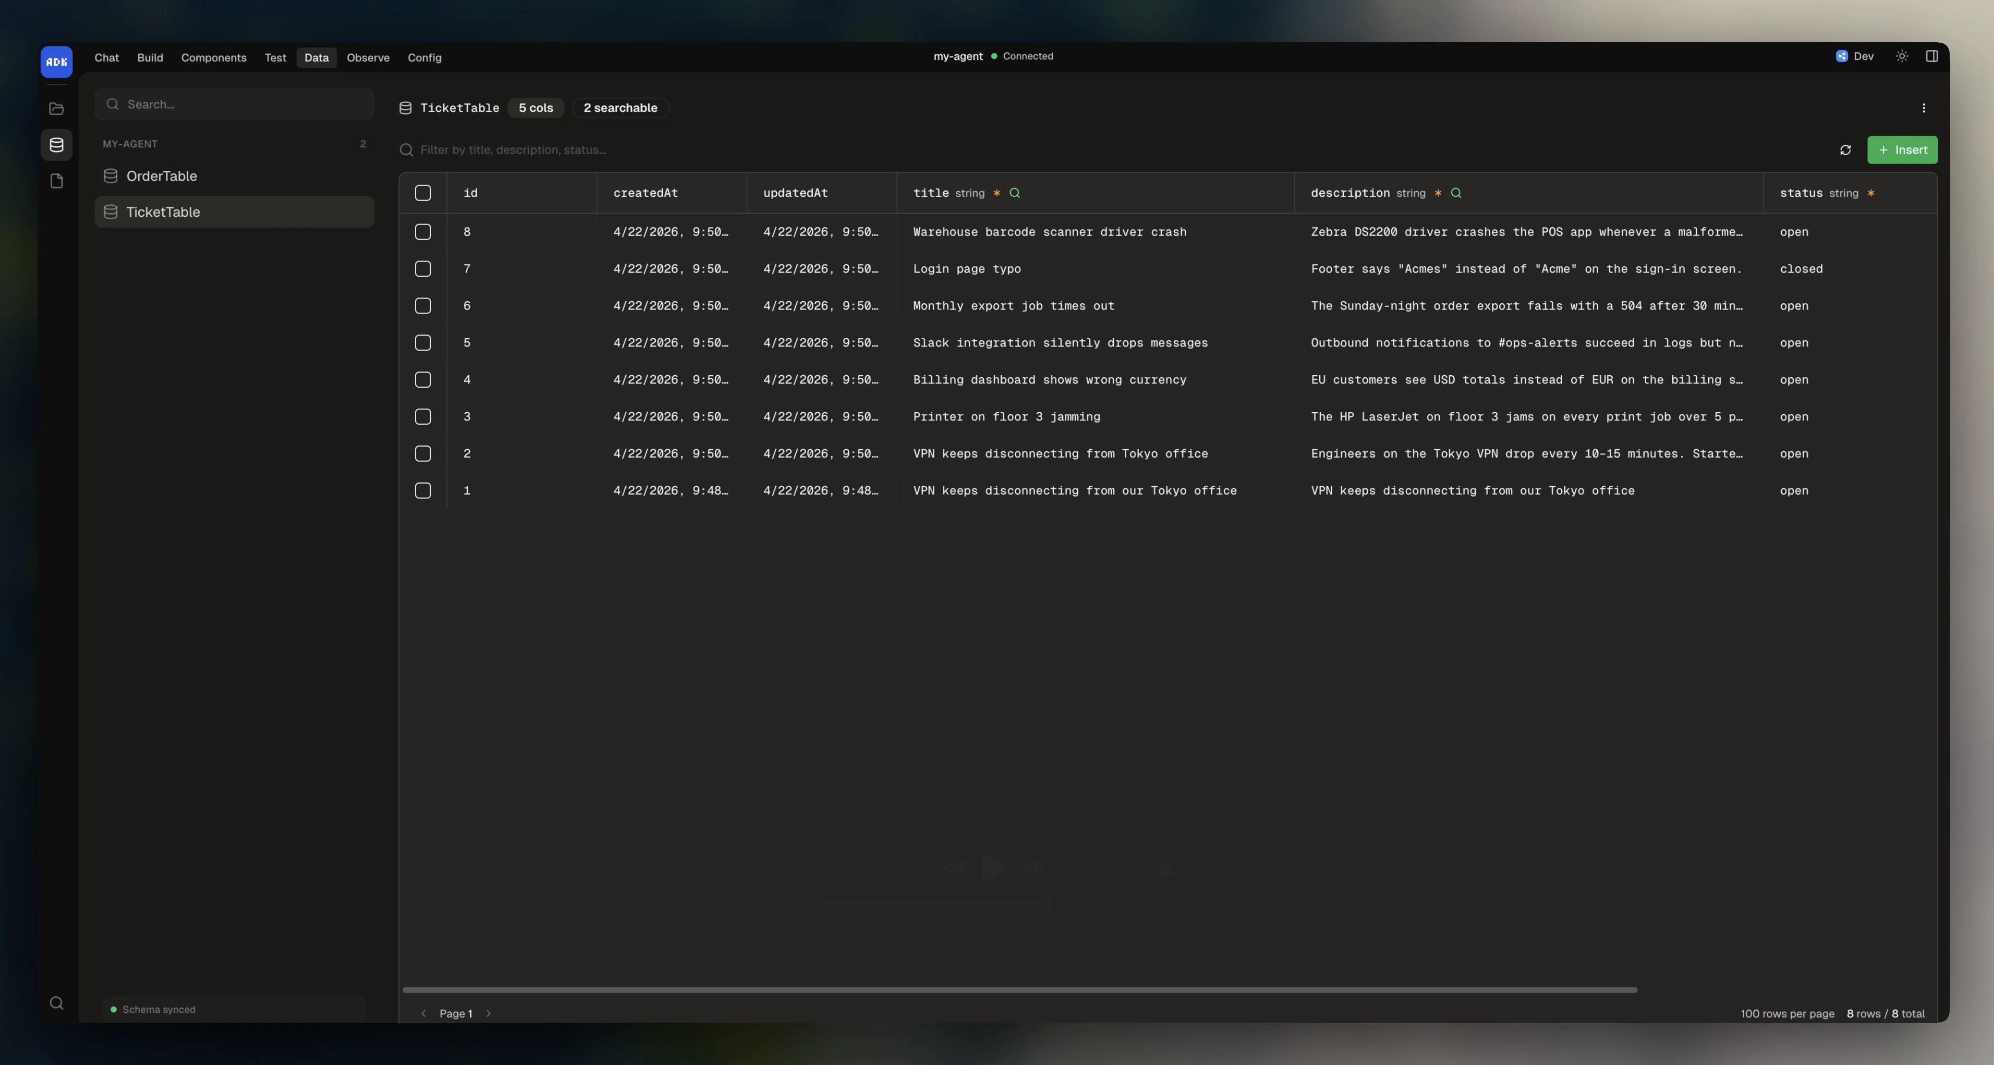
Task: Select the Data tab
Action: [317, 57]
